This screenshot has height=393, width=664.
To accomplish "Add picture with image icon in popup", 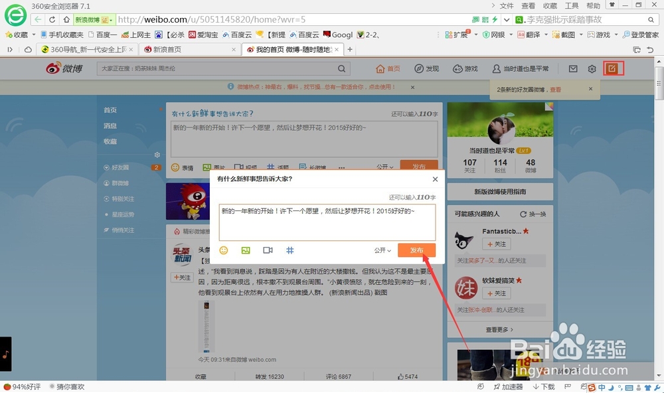I will pos(246,250).
